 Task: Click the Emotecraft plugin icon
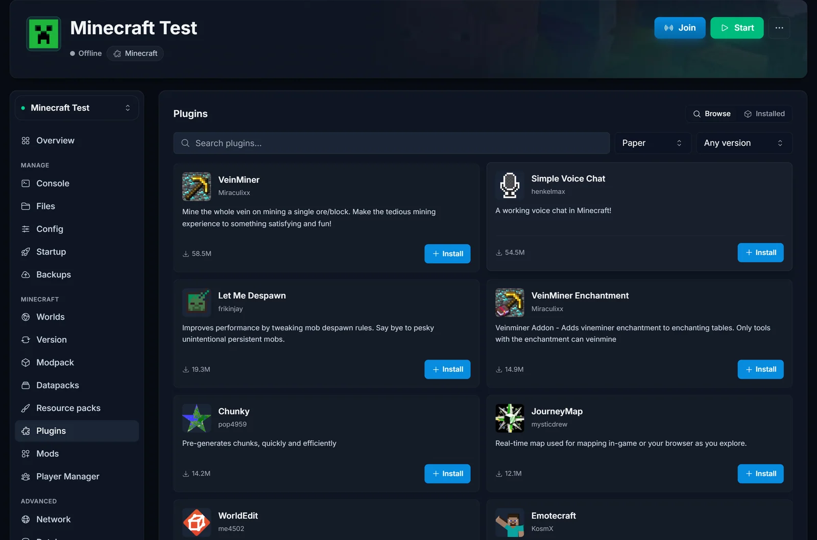point(510,523)
